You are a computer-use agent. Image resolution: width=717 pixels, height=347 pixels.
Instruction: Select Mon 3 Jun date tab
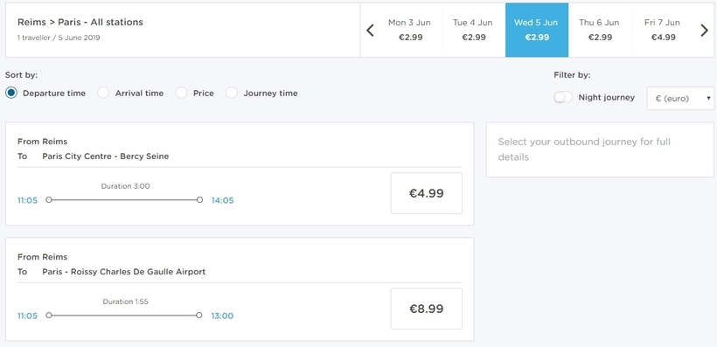click(x=410, y=31)
